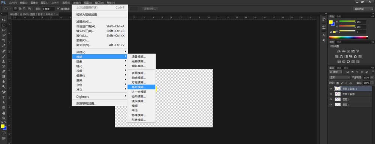Select the History Brush tool
The image size is (375, 144).
(4, 66)
